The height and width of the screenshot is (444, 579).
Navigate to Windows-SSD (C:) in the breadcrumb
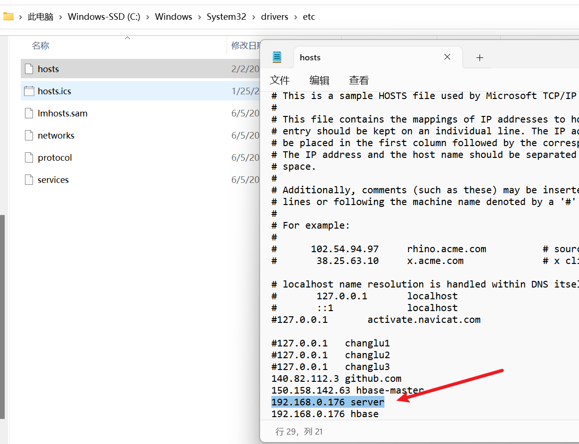(104, 17)
